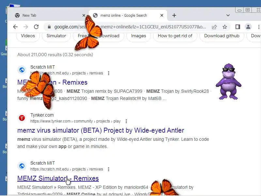Minimize the Chrome window
261x196 pixels.
click(x=239, y=10)
